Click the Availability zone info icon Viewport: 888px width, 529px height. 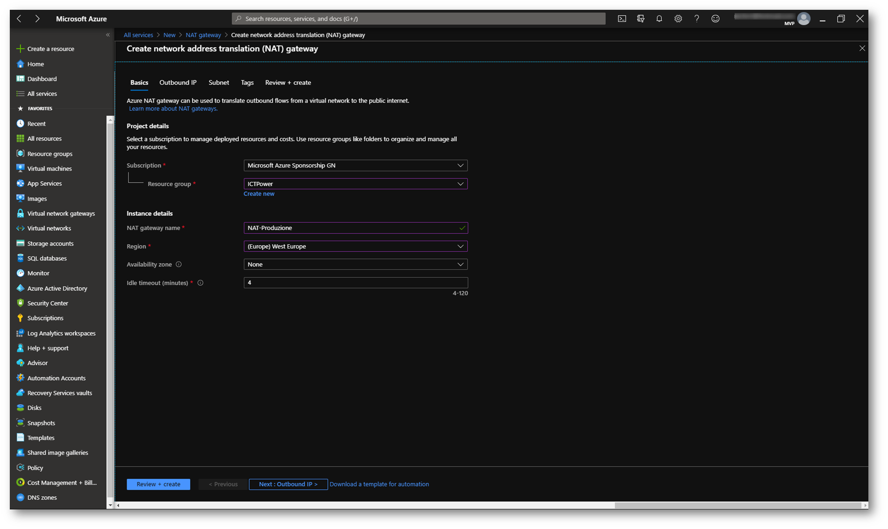178,264
